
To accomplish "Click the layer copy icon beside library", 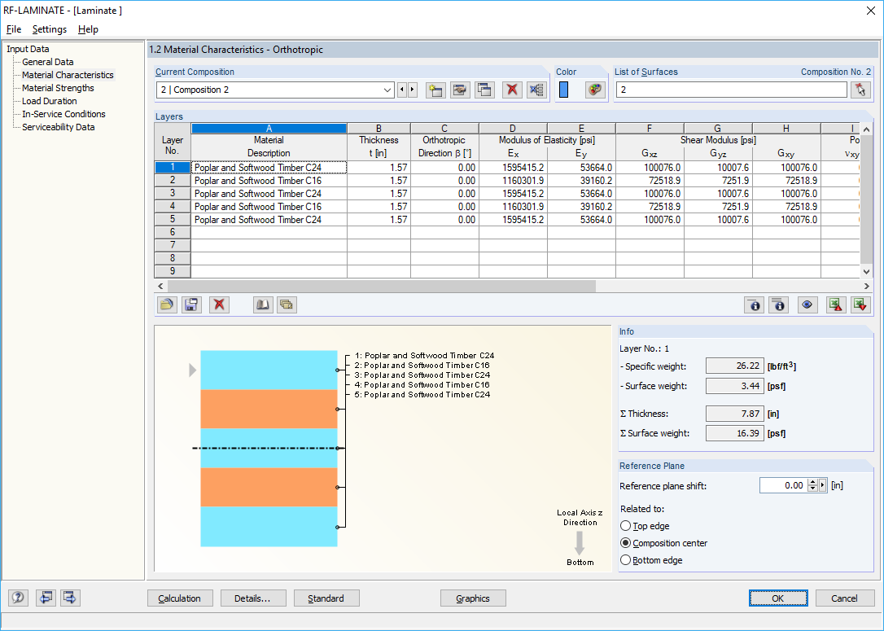I will [287, 305].
